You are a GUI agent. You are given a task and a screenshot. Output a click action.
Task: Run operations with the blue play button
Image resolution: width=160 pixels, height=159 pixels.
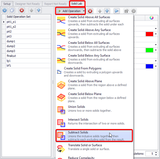pyautogui.click(x=117, y=11)
